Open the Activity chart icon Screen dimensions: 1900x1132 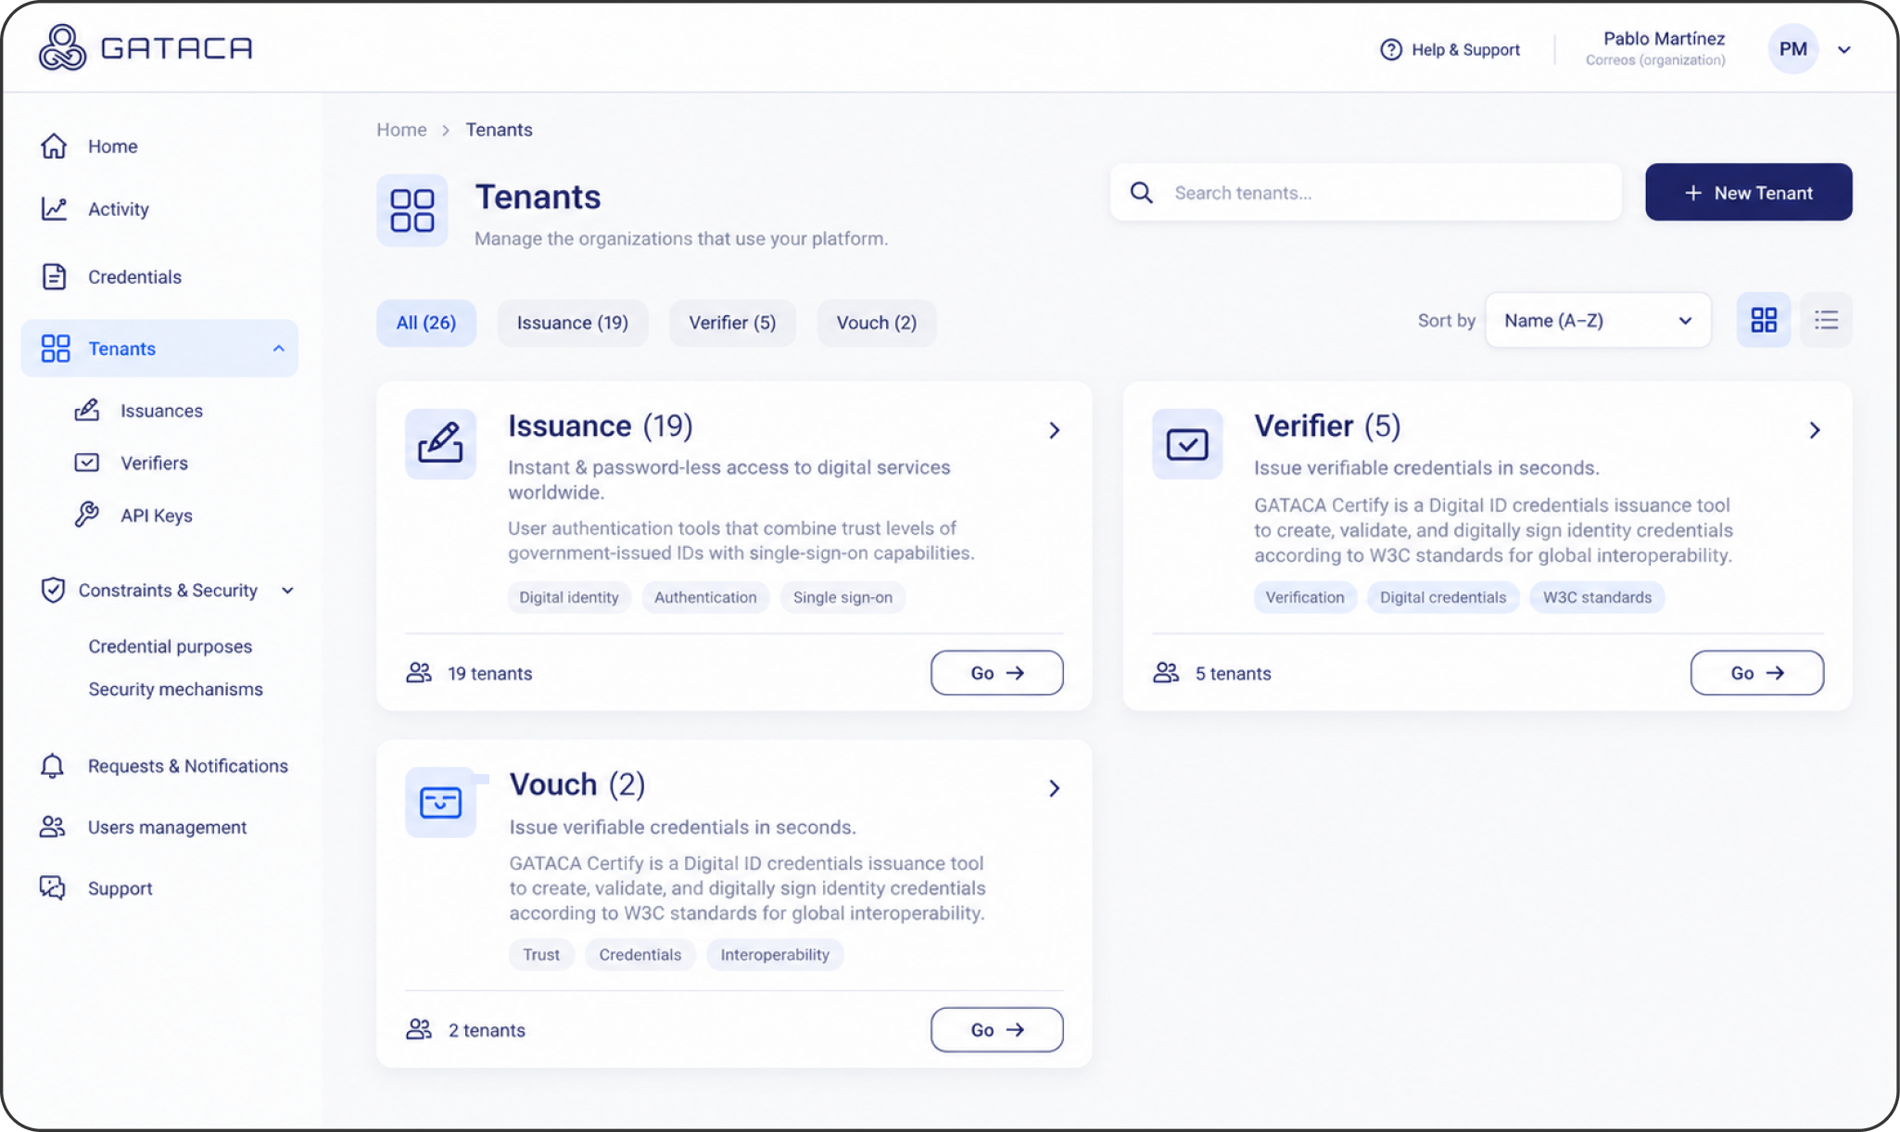click(x=54, y=209)
